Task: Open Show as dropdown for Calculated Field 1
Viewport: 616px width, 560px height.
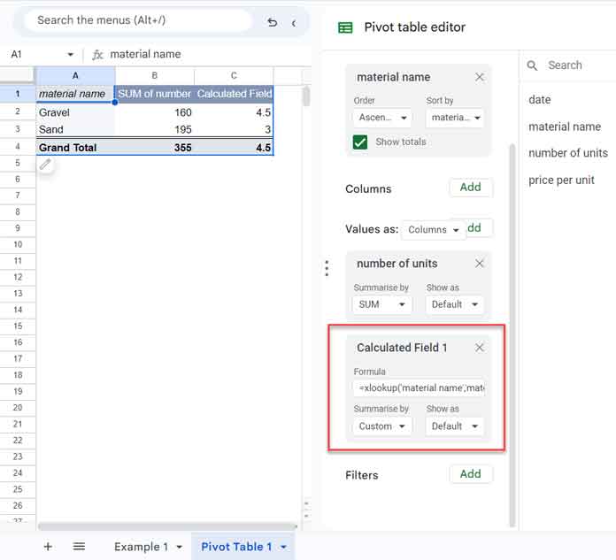Action: [455, 426]
